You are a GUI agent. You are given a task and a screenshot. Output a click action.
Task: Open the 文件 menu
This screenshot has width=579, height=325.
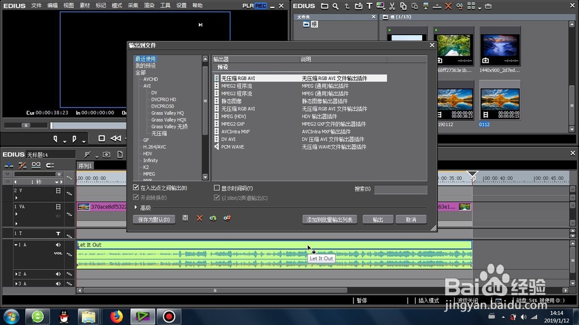(x=36, y=6)
